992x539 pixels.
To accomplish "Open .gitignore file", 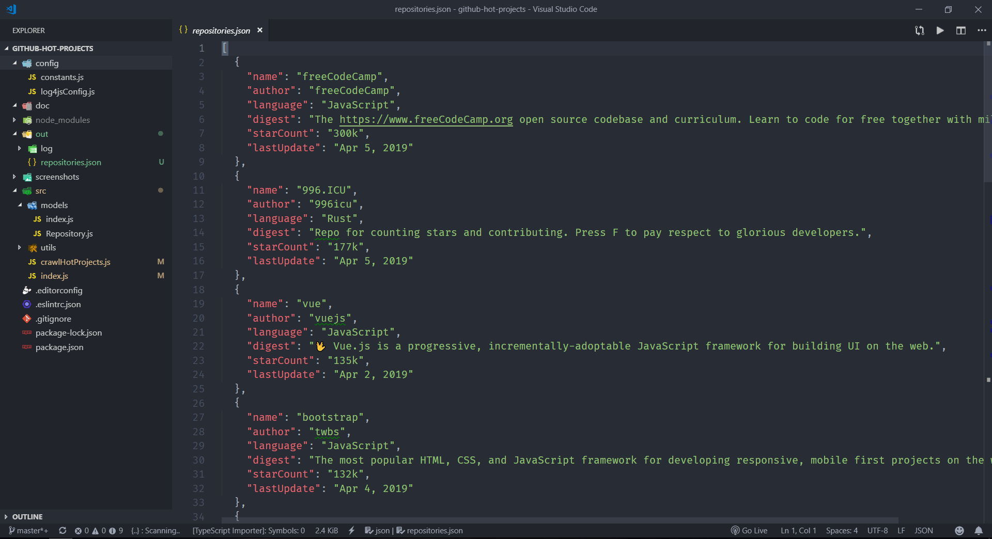I will (x=53, y=319).
